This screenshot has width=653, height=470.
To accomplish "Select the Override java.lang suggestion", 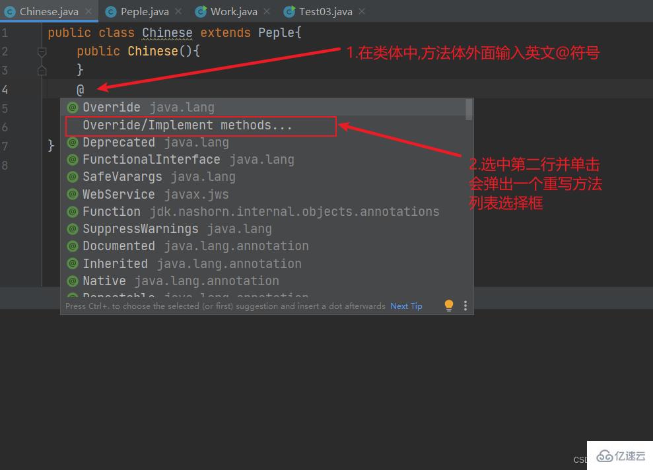I will [x=263, y=108].
